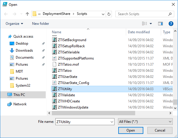Image resolution: width=178 pixels, height=138 pixels.
Task: Sort files by the Name column
Action: (x=57, y=32)
